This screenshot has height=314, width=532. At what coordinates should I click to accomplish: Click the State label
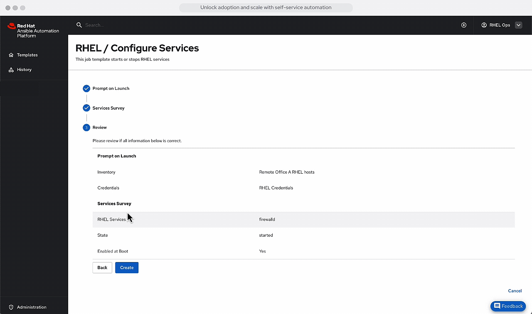coord(103,235)
